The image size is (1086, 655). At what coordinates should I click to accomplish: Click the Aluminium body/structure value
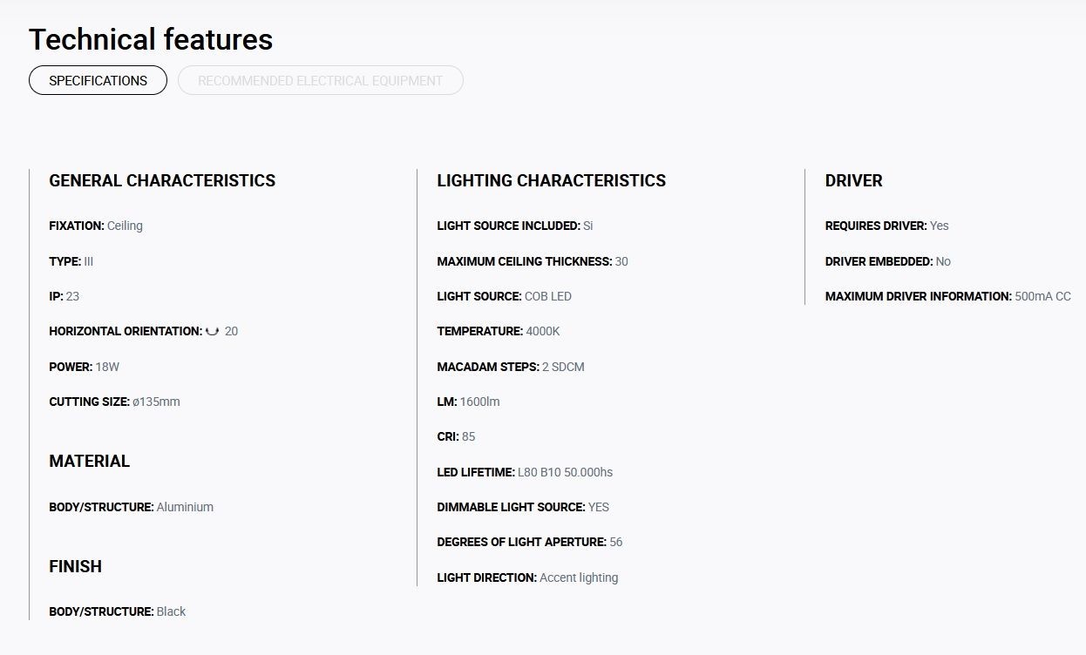click(185, 507)
